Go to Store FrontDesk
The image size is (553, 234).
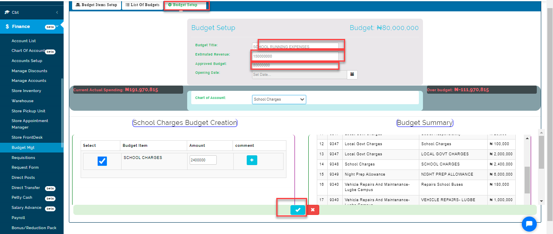(x=27, y=137)
